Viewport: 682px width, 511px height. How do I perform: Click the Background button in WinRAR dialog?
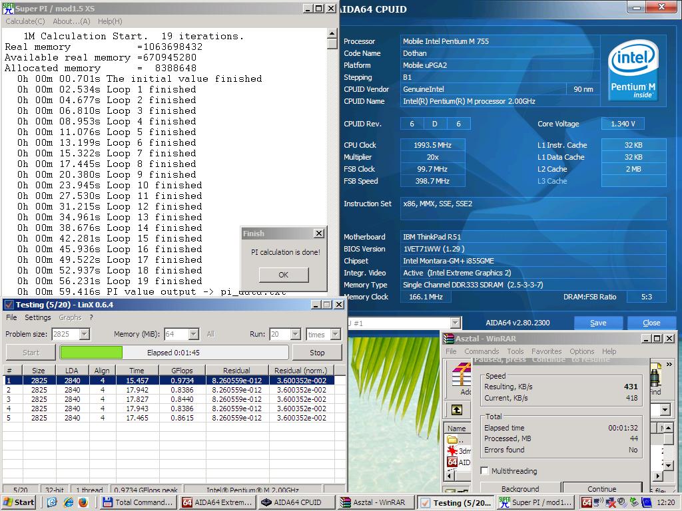(x=520, y=488)
